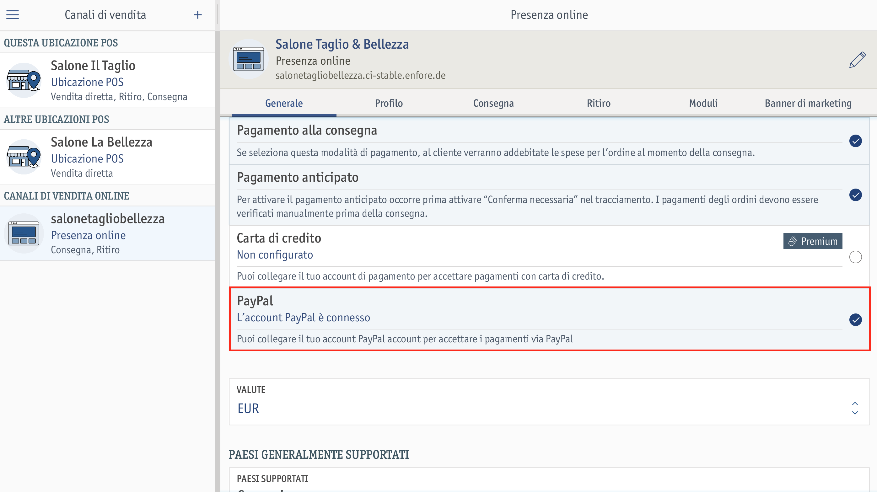The width and height of the screenshot is (877, 492).
Task: Add a new sales channel with plus icon
Action: coord(197,15)
